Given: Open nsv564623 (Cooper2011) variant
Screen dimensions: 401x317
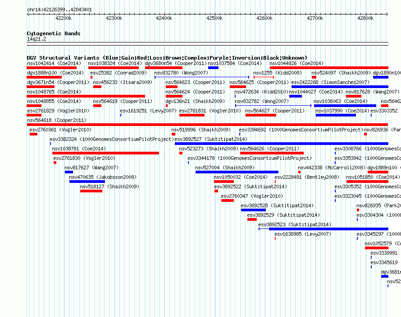Looking at the screenshot, I should [x=195, y=82].
